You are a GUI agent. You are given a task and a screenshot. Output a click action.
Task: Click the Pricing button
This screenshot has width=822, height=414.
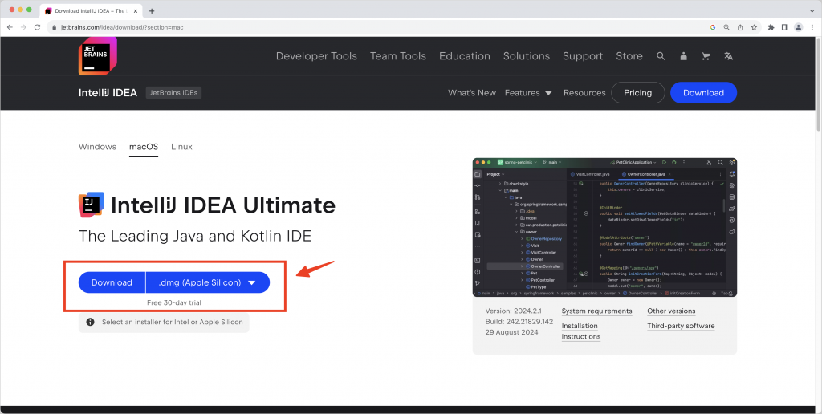pos(637,93)
